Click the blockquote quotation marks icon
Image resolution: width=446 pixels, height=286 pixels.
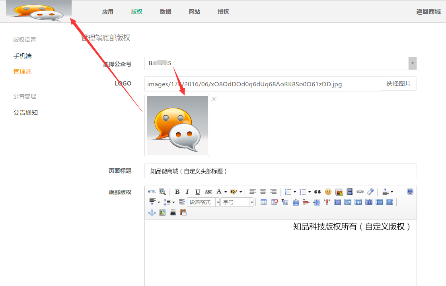(x=317, y=192)
